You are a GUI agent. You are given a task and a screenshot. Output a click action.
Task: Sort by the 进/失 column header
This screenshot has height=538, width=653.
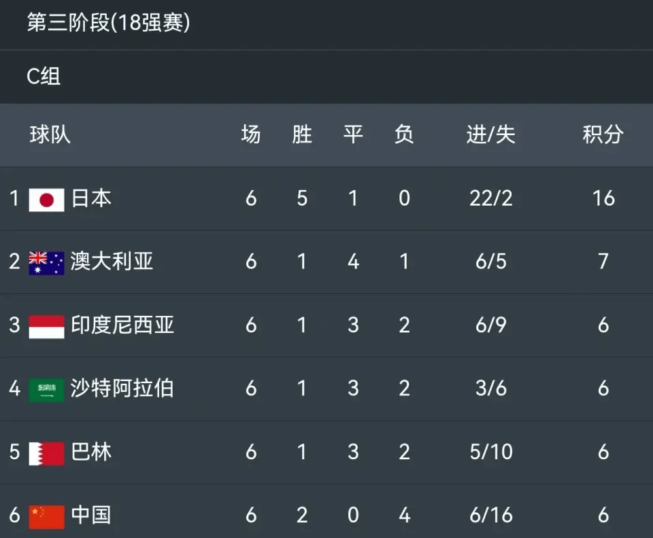coord(491,134)
